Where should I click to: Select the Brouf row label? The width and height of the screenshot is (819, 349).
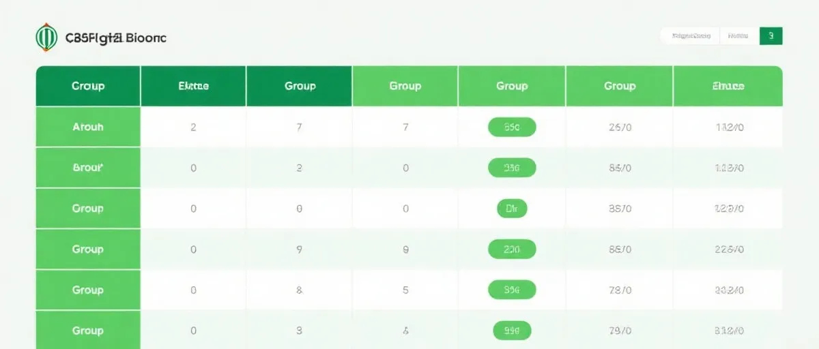click(88, 168)
